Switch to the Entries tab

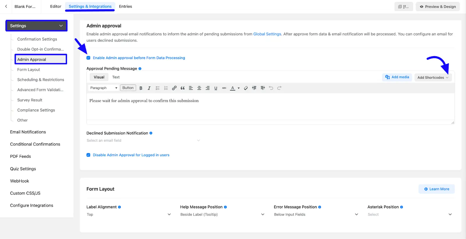point(126,6)
